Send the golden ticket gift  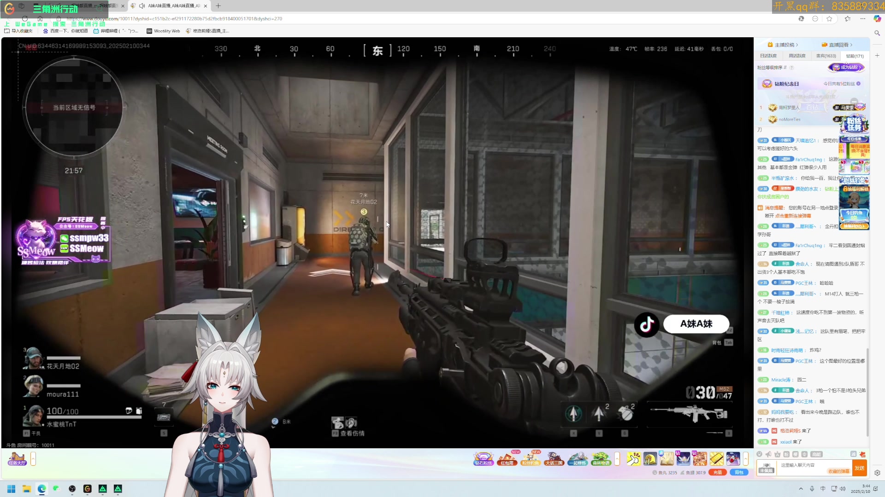pyautogui.click(x=717, y=459)
